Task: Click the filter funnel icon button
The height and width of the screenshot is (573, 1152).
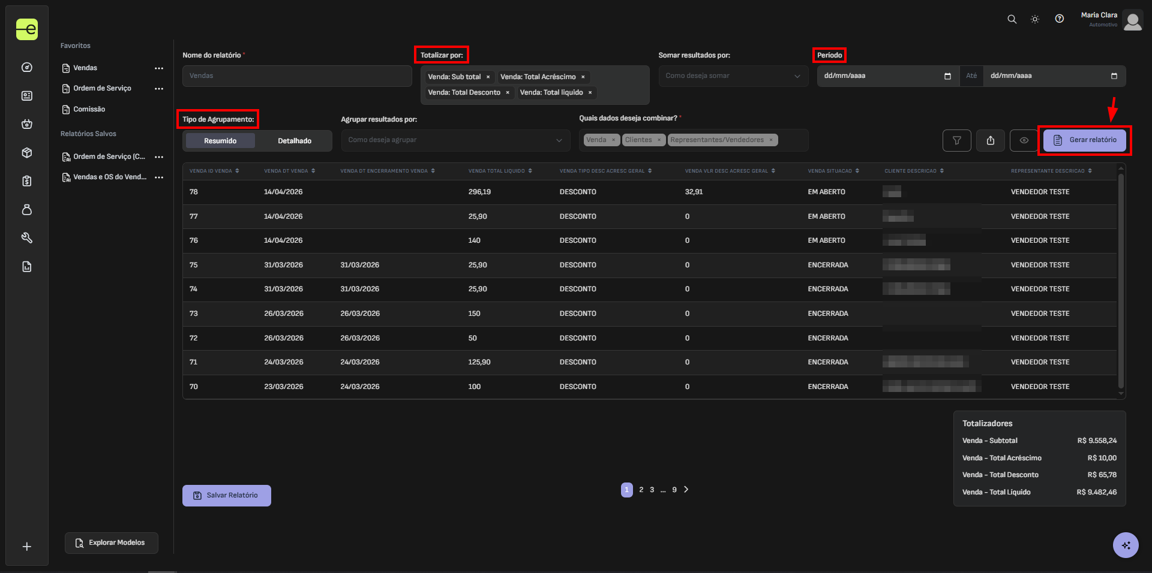Action: tap(956, 140)
